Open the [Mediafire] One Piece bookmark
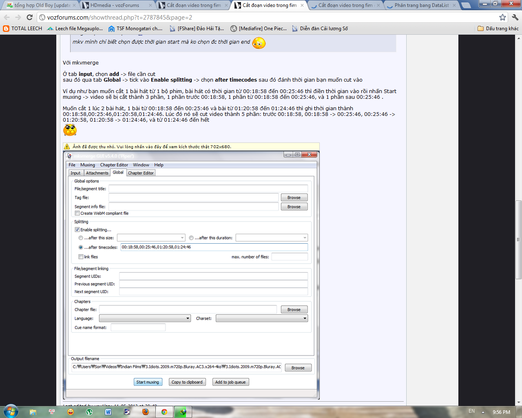522x418 pixels. point(259,29)
